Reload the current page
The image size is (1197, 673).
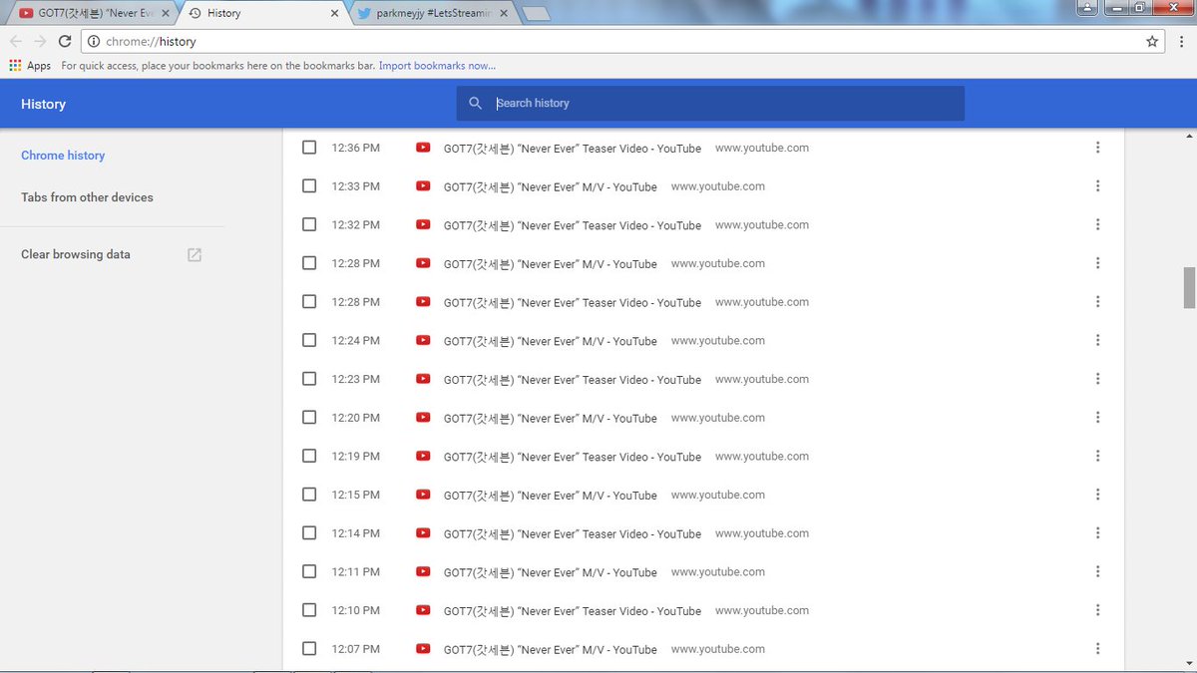[65, 41]
